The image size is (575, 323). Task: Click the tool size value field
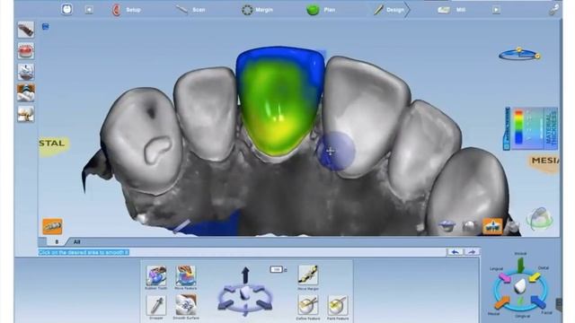tap(276, 269)
